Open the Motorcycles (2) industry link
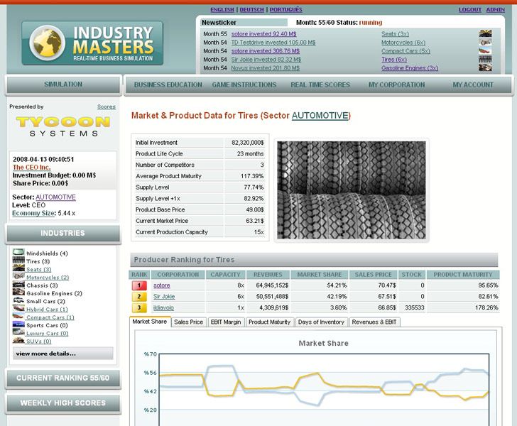517x426 pixels. pos(48,278)
